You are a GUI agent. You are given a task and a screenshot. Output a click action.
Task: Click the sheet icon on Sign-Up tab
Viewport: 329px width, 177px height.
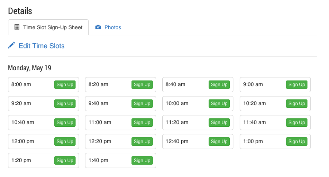click(x=17, y=27)
